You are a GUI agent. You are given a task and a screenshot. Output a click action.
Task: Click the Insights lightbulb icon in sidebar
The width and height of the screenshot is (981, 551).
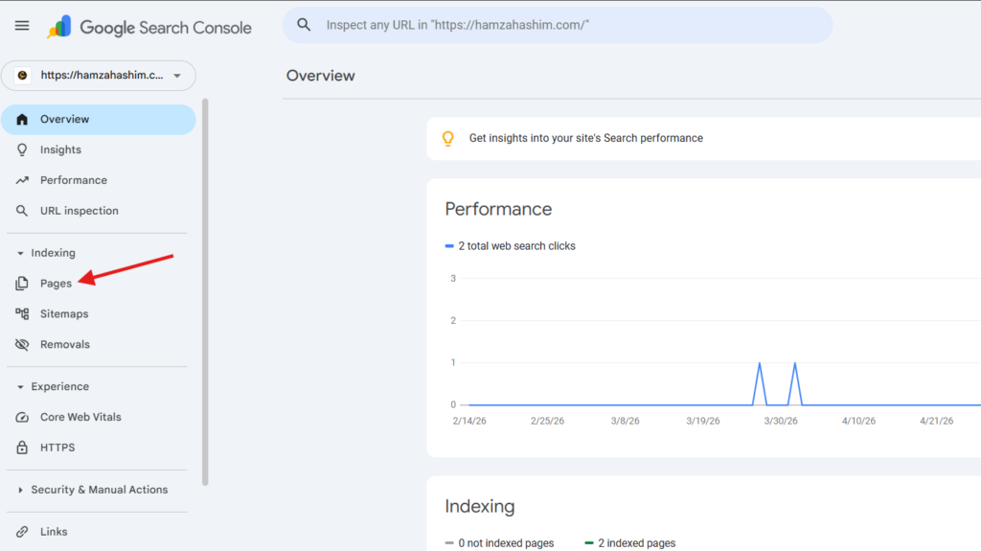click(x=22, y=149)
